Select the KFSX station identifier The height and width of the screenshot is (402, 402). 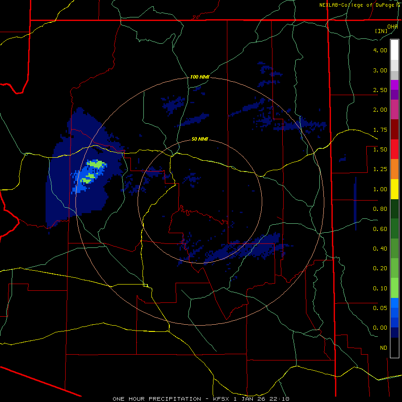[x=221, y=399]
